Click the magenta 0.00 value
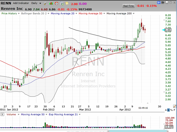This screenshot has width=177, height=132. click(83, 4)
